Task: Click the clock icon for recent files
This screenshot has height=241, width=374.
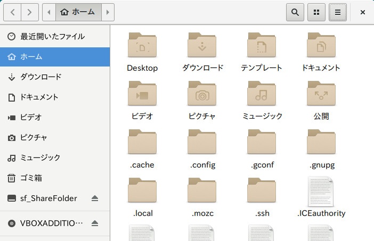Action: tap(11, 36)
